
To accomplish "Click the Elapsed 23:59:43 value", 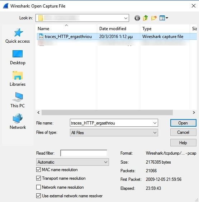I will [153, 188].
